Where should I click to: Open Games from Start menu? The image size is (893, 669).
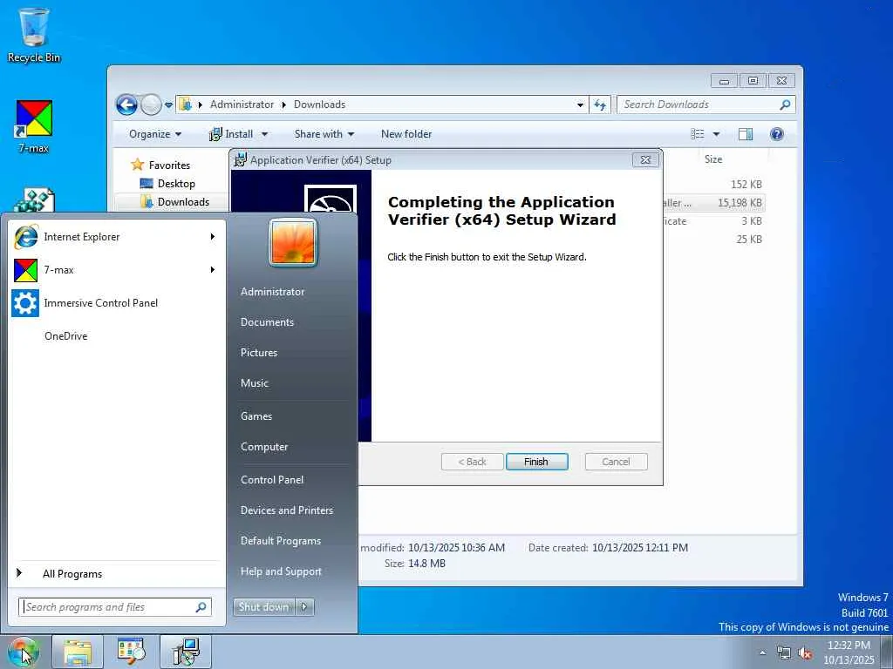point(256,416)
